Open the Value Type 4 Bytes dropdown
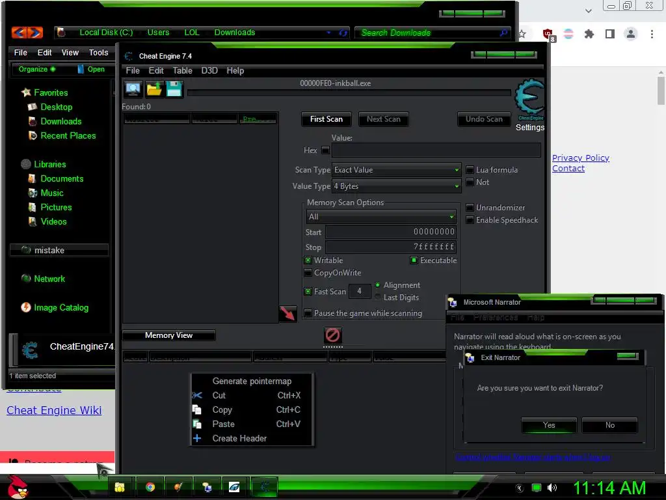Viewport: 666px width, 500px height. click(x=396, y=186)
